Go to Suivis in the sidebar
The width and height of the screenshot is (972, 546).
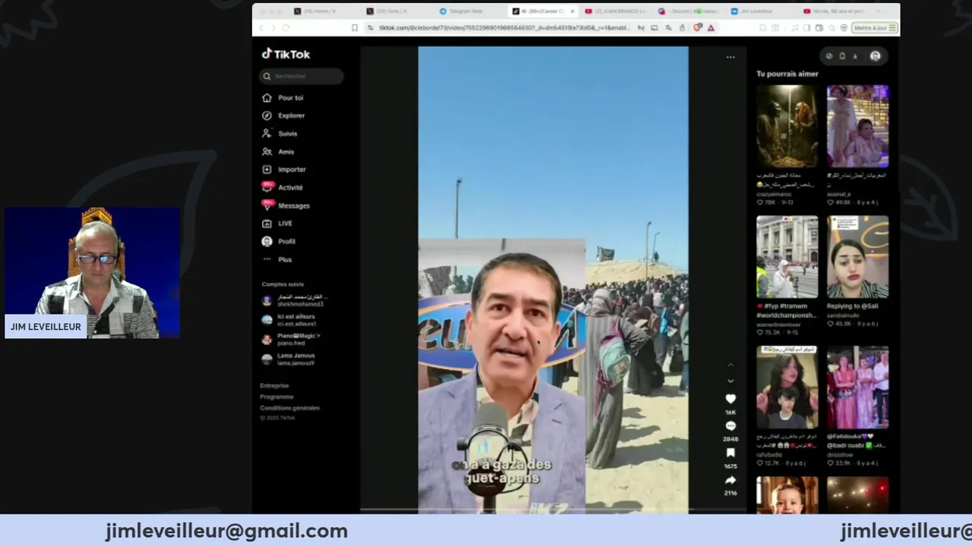click(279, 133)
